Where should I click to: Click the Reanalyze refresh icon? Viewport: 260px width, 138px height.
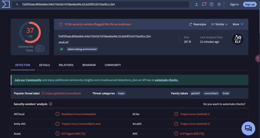[191, 24]
